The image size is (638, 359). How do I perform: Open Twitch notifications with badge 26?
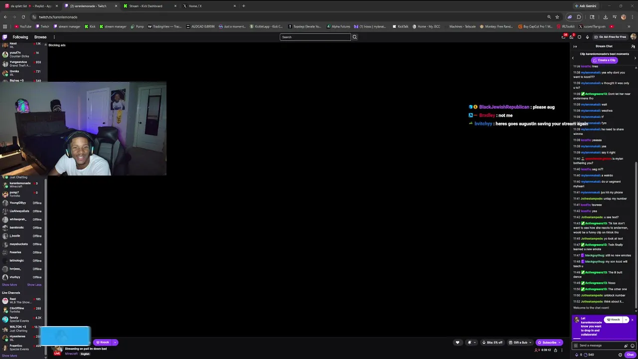tap(564, 37)
